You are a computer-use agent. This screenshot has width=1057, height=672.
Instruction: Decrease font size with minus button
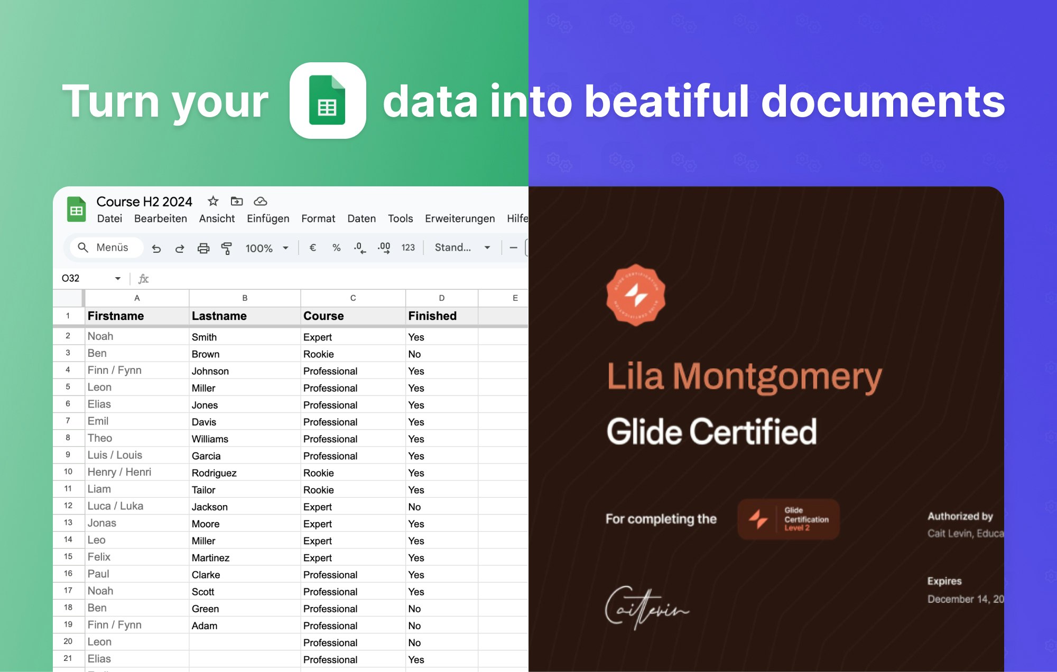pos(513,248)
